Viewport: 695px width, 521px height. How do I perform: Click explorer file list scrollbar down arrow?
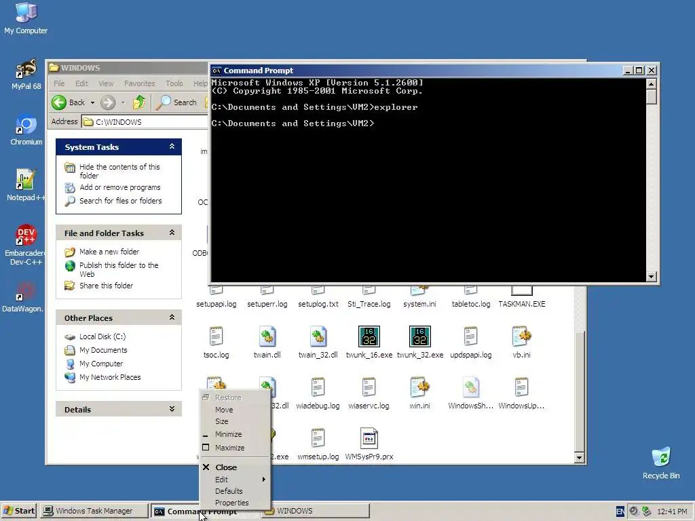click(579, 458)
